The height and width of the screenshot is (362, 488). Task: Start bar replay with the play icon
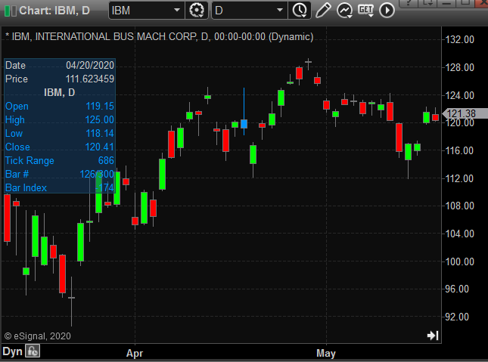coord(387,11)
